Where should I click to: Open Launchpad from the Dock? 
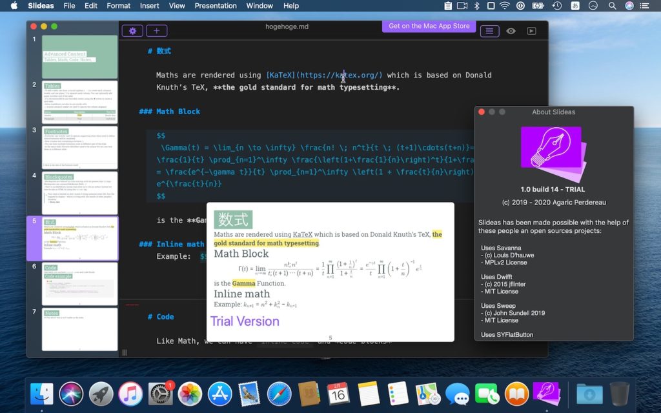pyautogui.click(x=101, y=392)
